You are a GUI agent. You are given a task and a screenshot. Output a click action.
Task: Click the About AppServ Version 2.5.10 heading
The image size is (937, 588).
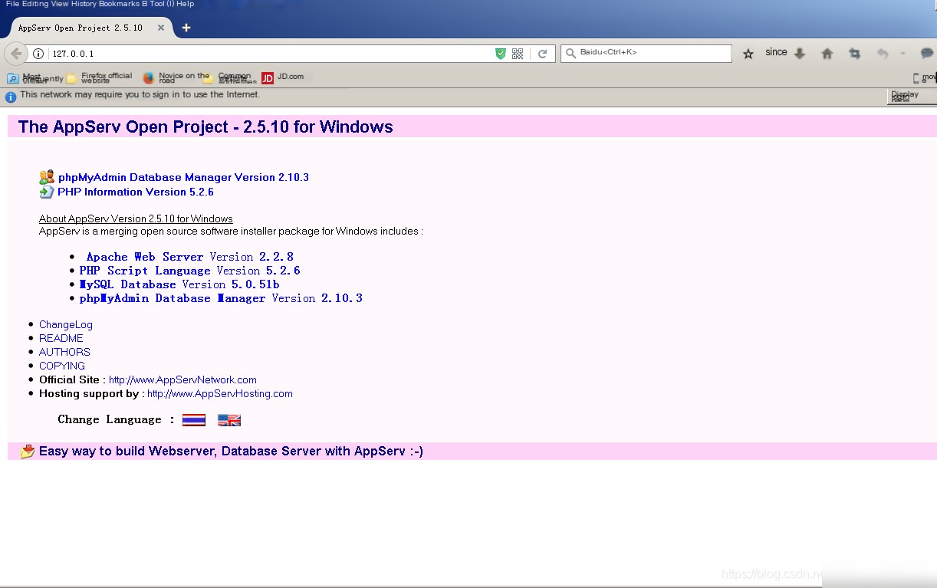pyautogui.click(x=136, y=218)
